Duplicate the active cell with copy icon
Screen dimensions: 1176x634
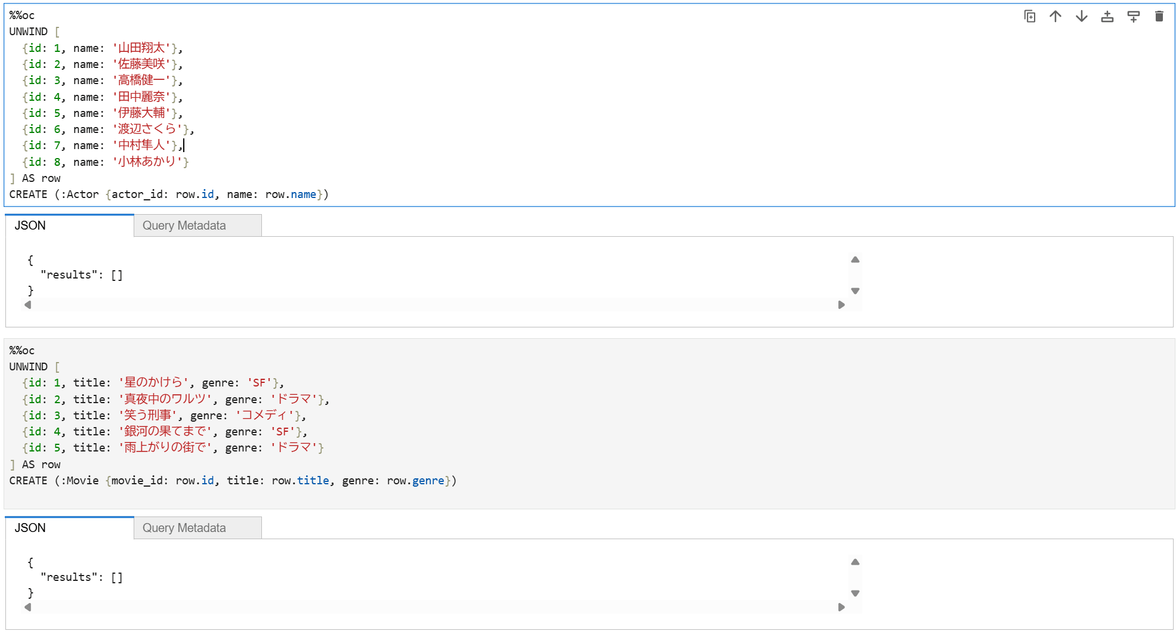[1030, 16]
